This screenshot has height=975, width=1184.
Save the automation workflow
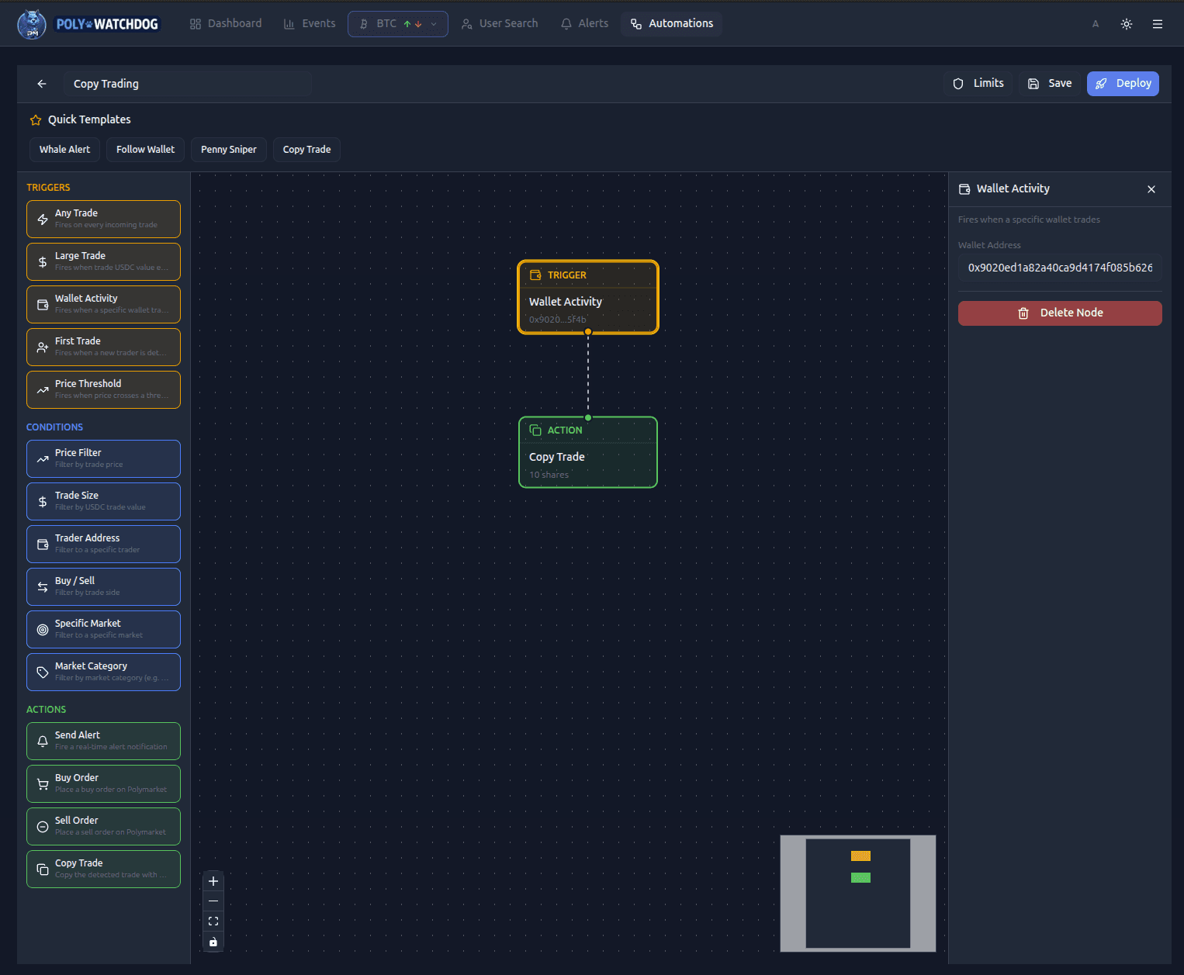pos(1051,84)
